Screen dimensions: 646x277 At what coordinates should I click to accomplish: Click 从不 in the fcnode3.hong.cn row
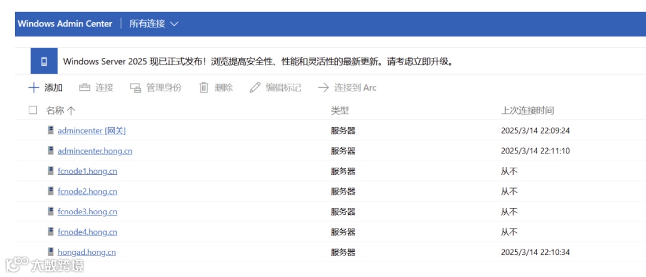pos(509,212)
